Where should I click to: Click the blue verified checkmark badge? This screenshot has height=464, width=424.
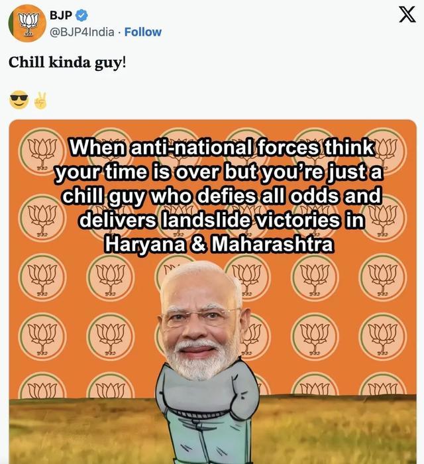click(x=82, y=15)
